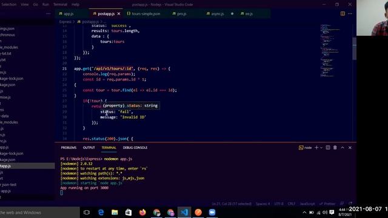The image size is (388, 218).
Task: Open the volume control in the system tray
Action: click(325, 213)
